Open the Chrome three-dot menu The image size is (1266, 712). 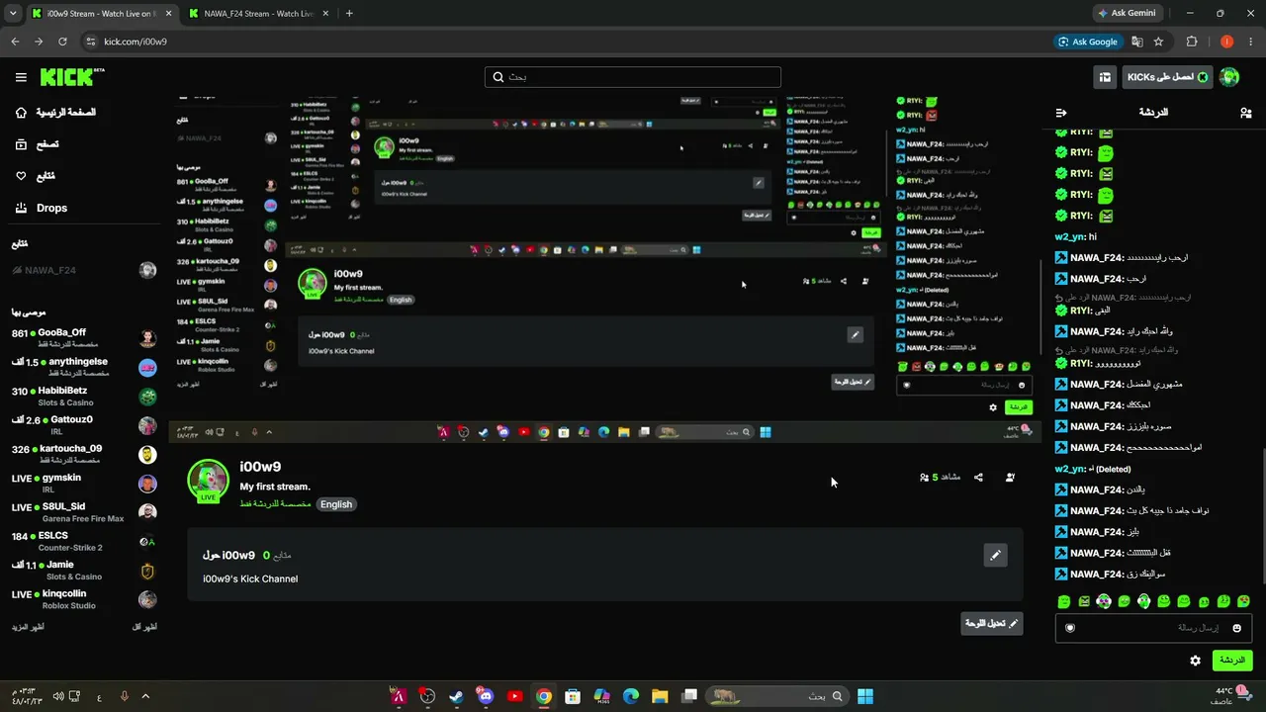[1251, 42]
